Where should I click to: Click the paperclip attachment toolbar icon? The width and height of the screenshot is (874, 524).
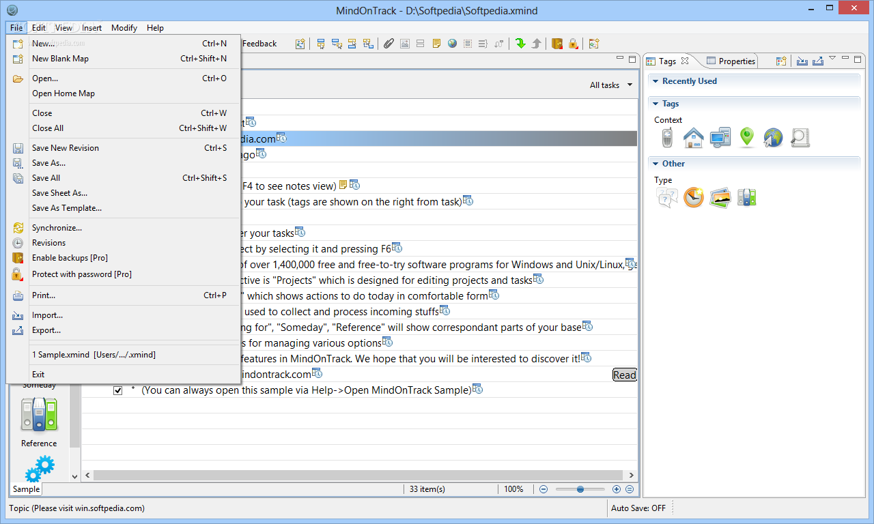click(x=389, y=44)
